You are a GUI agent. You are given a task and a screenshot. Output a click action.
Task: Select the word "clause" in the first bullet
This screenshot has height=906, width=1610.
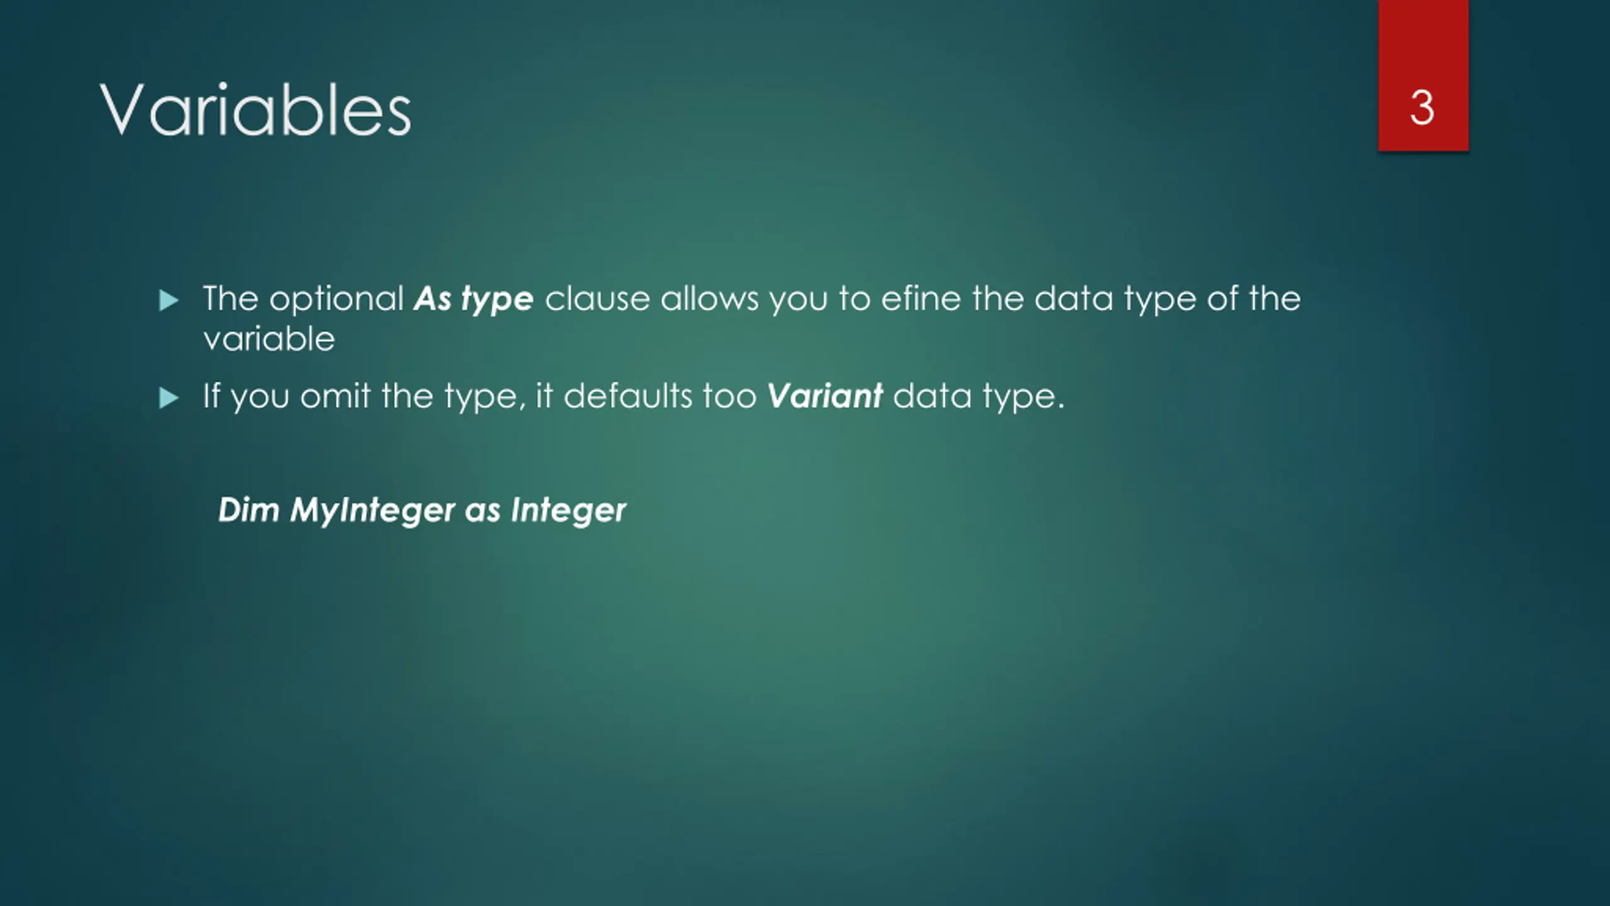pos(597,299)
